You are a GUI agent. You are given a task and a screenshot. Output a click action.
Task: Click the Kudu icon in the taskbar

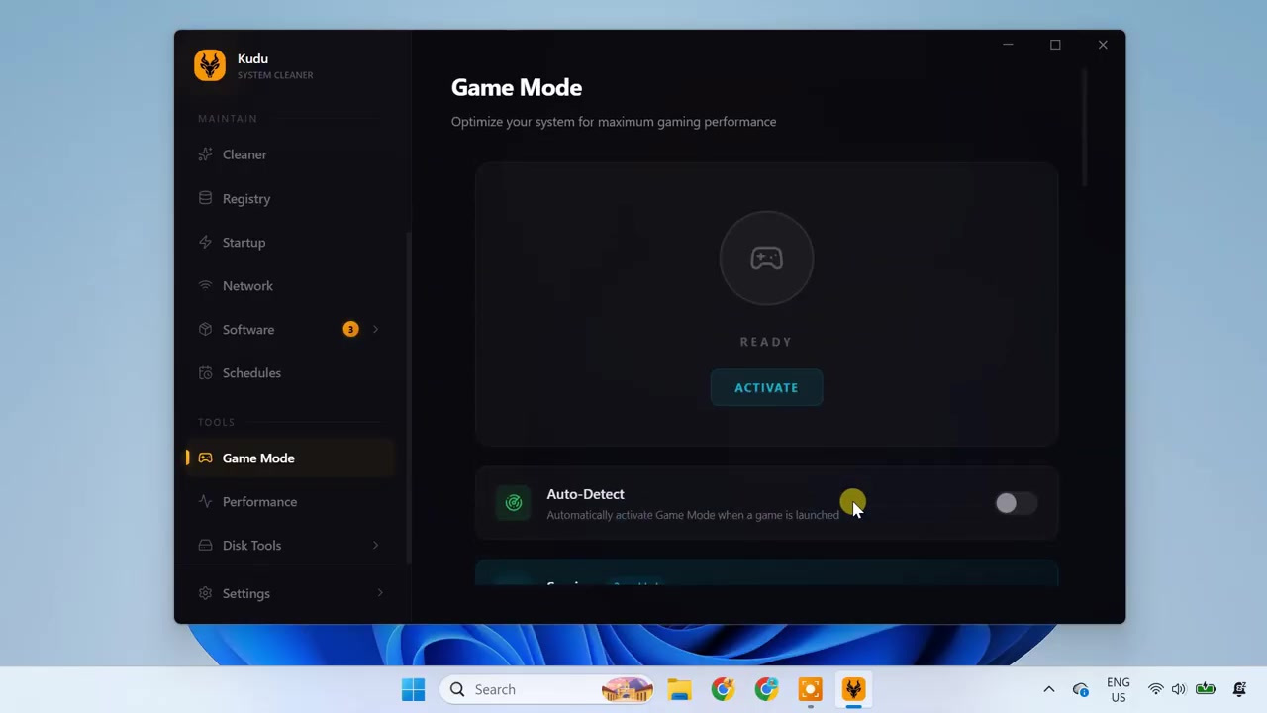853,689
